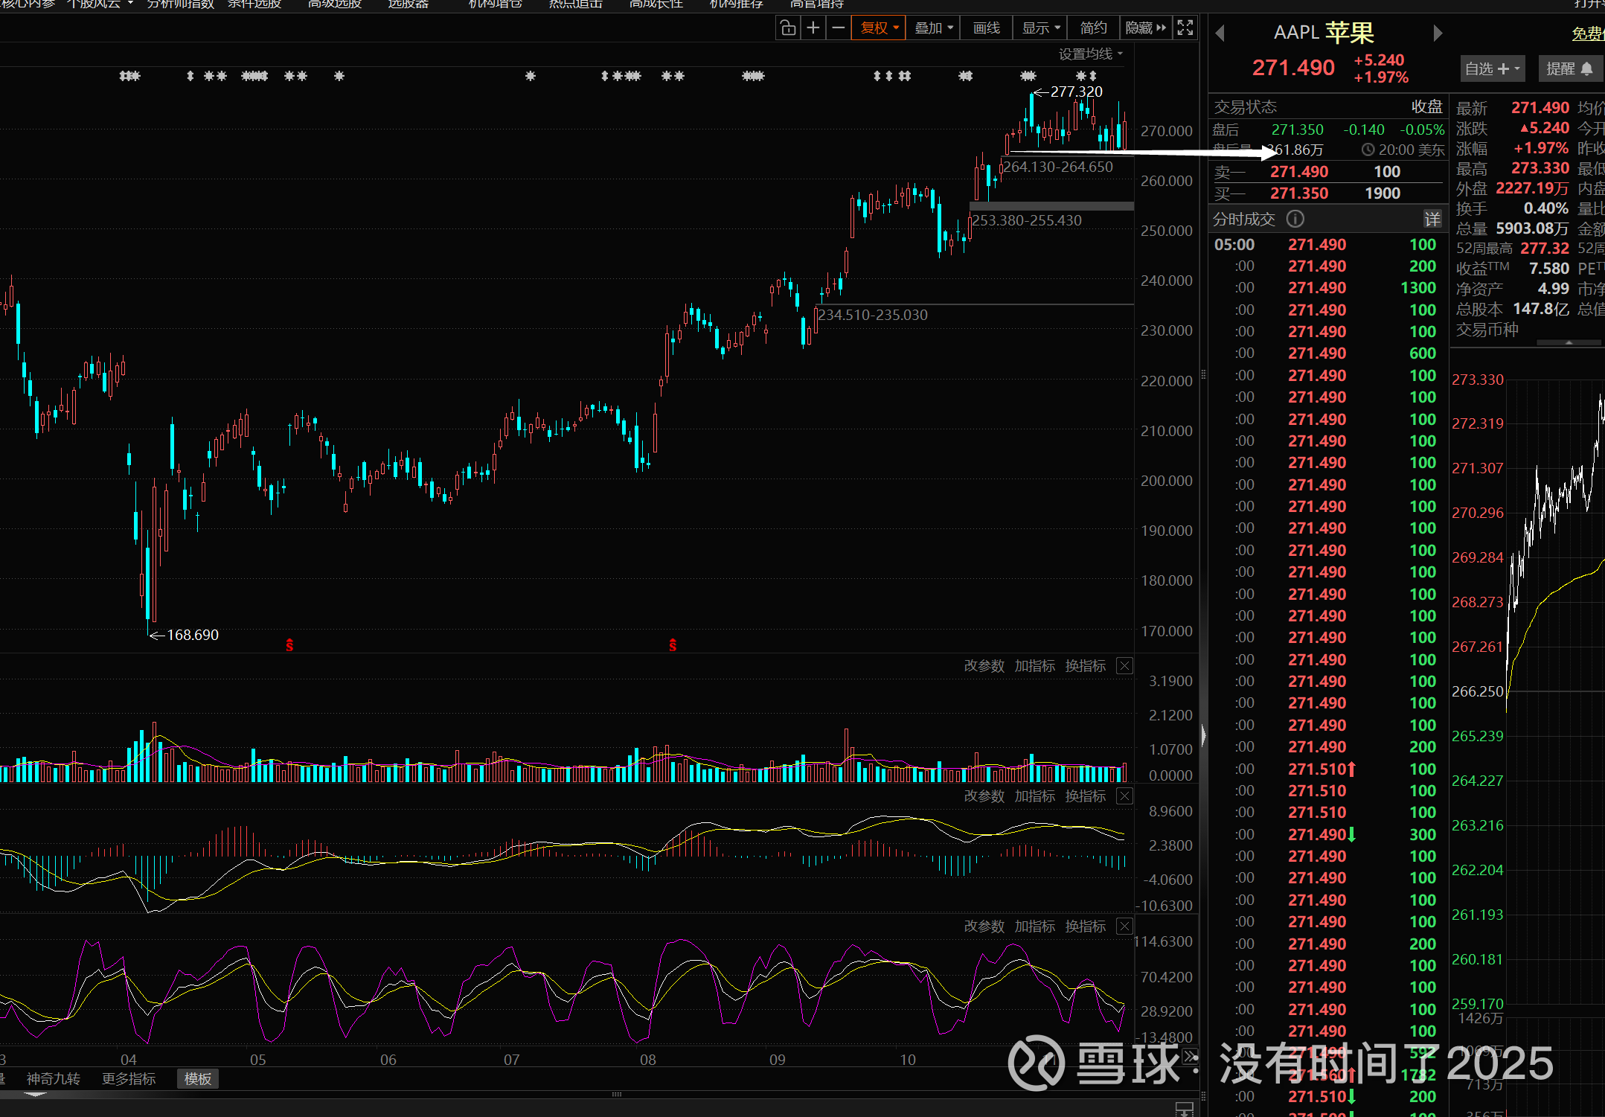Click the 分时成交 info icon
1605x1117 pixels.
pos(1295,219)
